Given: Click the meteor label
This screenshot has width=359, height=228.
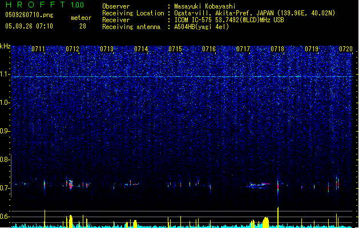Looking at the screenshot, I should (81, 18).
